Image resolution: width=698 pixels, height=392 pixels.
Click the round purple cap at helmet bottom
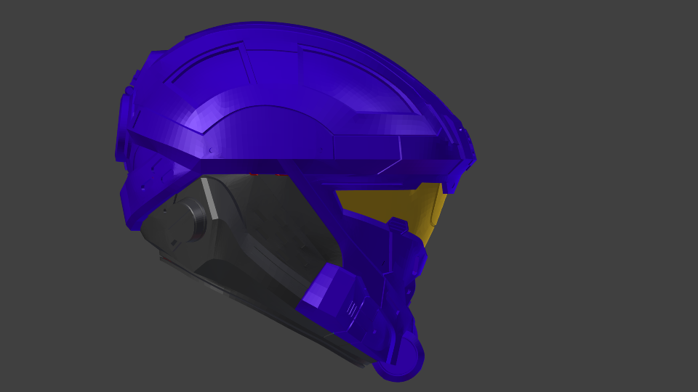399,359
